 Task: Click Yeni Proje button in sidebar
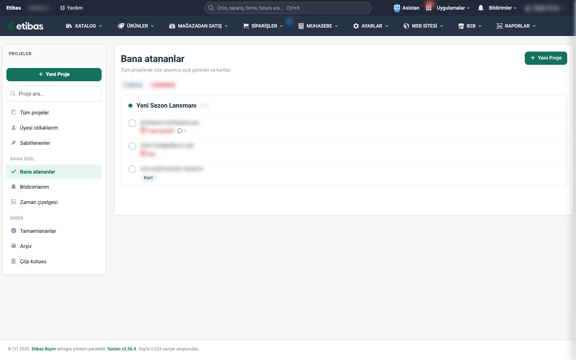coord(54,74)
